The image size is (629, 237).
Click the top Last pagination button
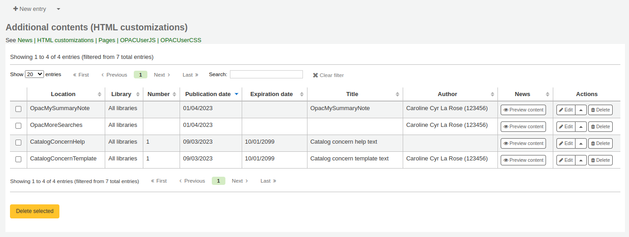(x=190, y=75)
